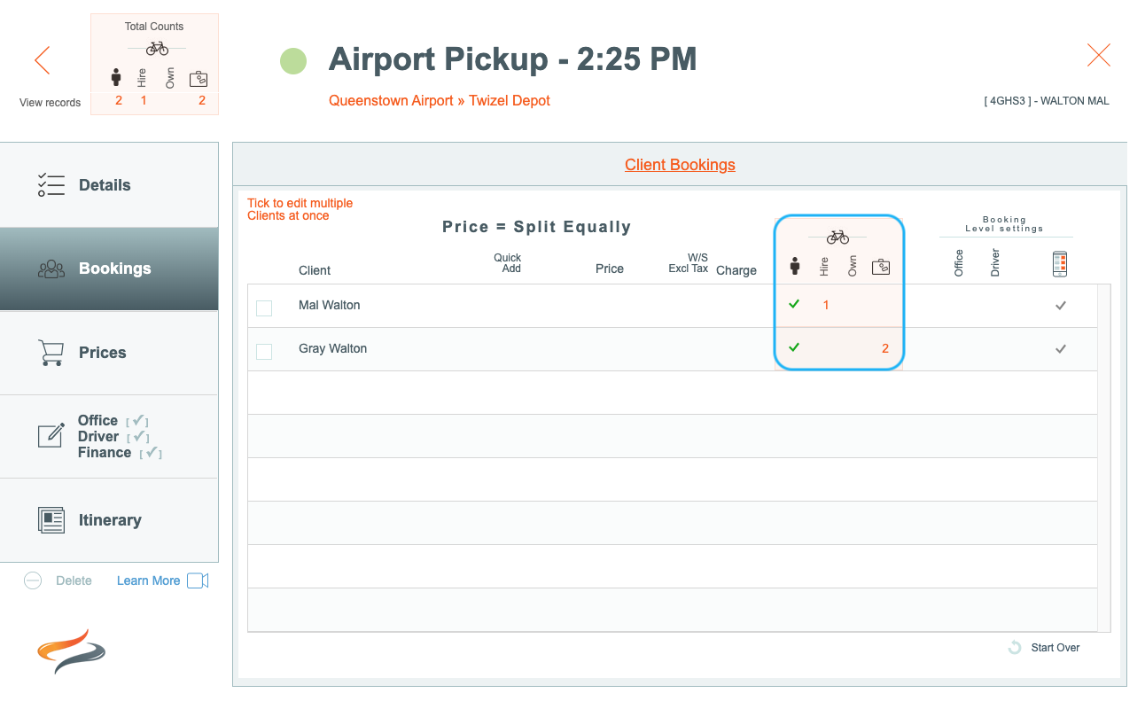The width and height of the screenshot is (1145, 701).
Task: Open the Details tab
Action: coord(109,185)
